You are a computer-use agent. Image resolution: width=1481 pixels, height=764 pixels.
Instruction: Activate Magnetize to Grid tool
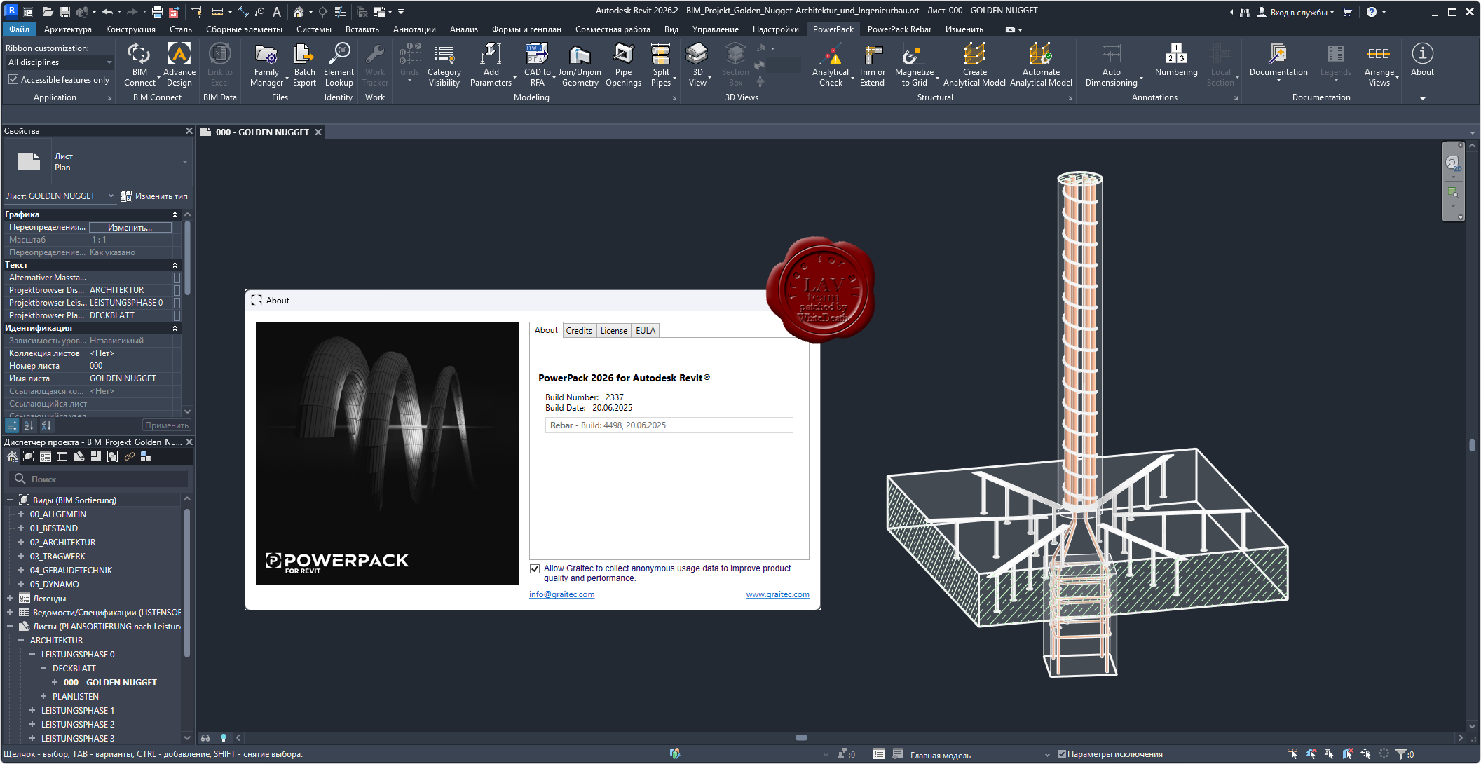[x=914, y=64]
